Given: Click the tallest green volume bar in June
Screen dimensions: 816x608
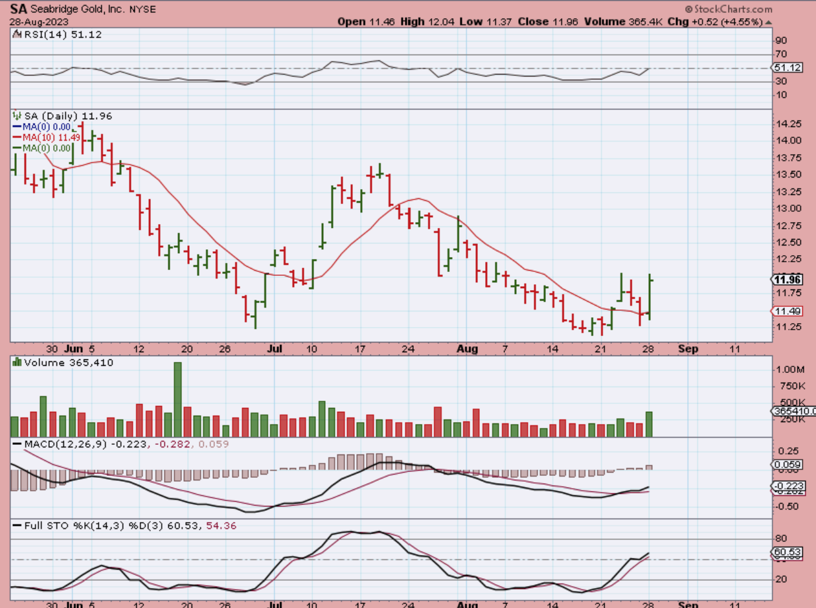Looking at the screenshot, I should [x=177, y=400].
